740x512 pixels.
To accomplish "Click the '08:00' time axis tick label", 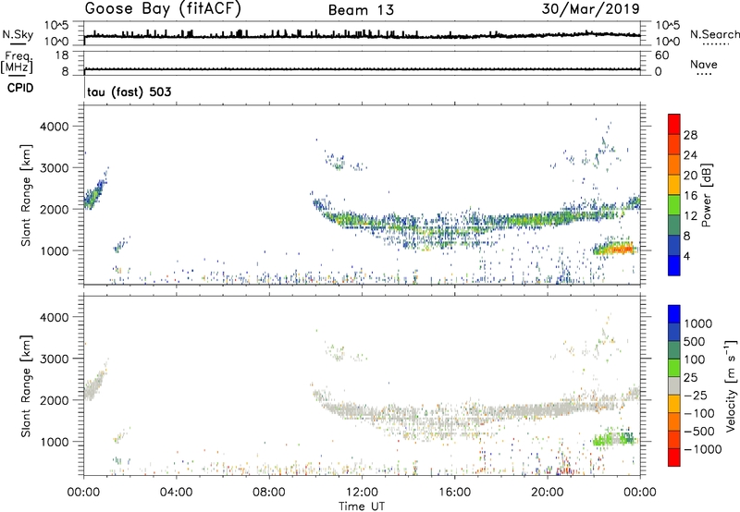I will [x=269, y=493].
